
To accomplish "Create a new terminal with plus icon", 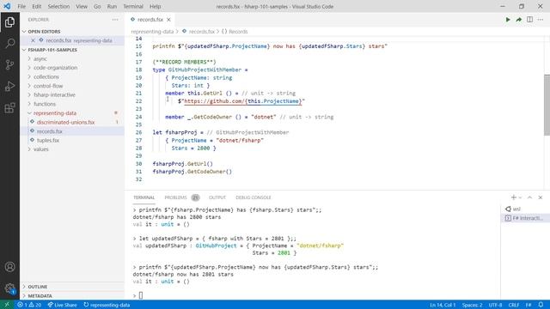I will pyautogui.click(x=513, y=197).
